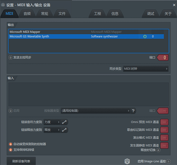The height and width of the screenshot is (165, 177).
Task: Switch to the 音频 tab
Action: point(27,14)
